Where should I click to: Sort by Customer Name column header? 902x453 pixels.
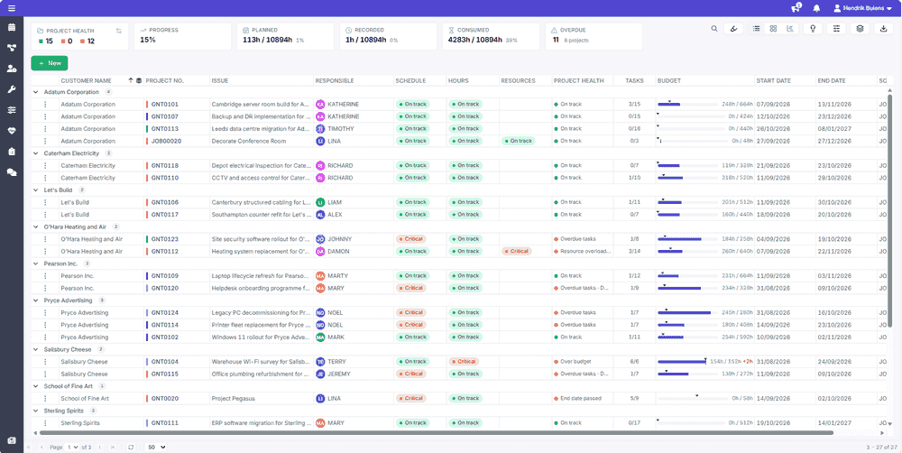click(x=87, y=80)
